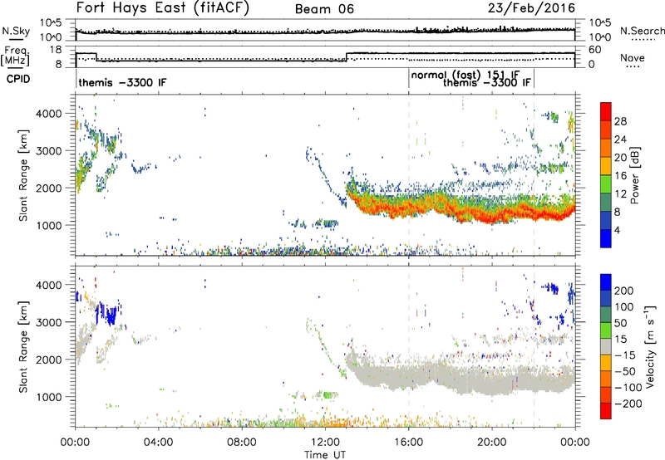
Task: Click the bright blue bottom segment of Power colorbar
Action: pyautogui.click(x=606, y=238)
